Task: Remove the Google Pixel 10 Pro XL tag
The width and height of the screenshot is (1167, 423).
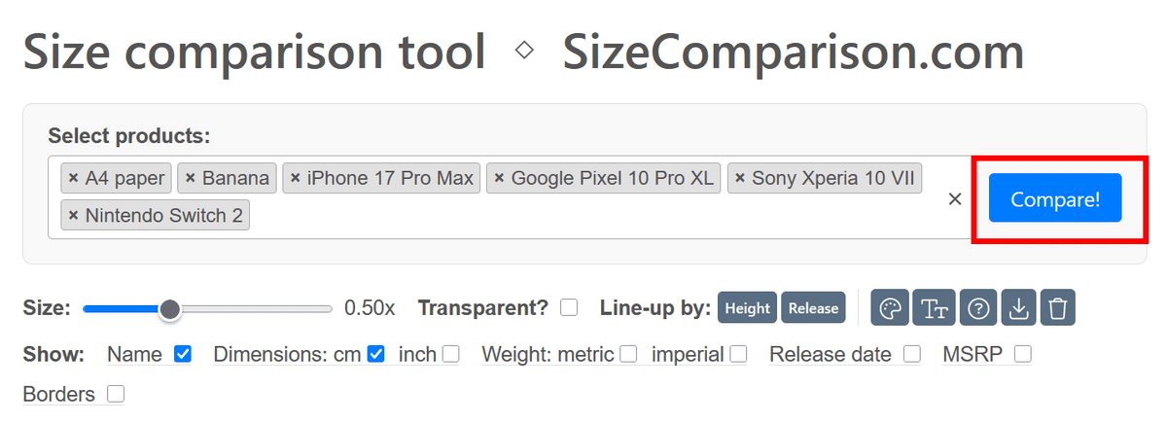Action: pyautogui.click(x=499, y=178)
